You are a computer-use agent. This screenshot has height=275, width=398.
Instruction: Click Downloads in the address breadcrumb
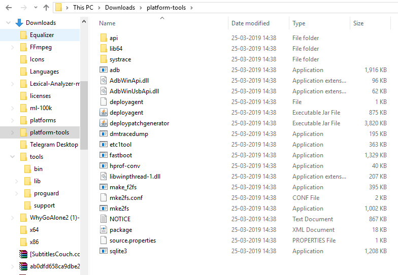(120, 8)
